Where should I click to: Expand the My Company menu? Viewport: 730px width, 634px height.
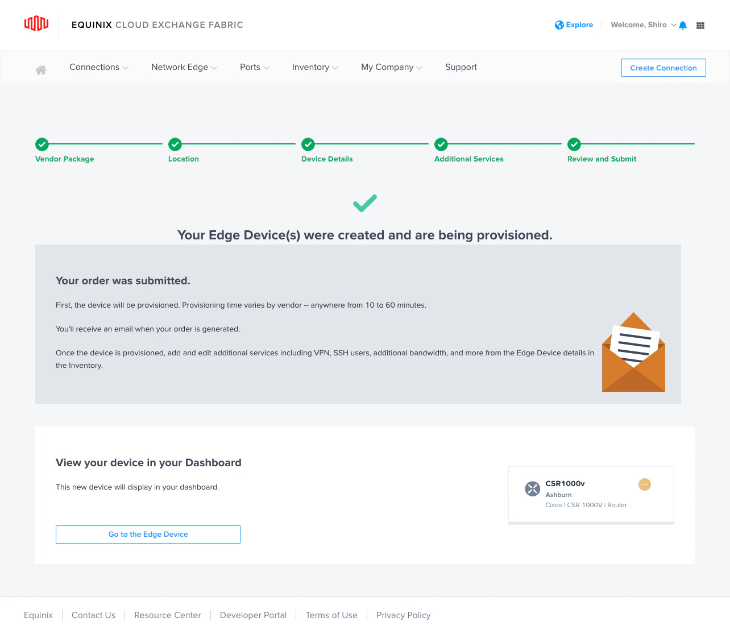[x=392, y=67]
